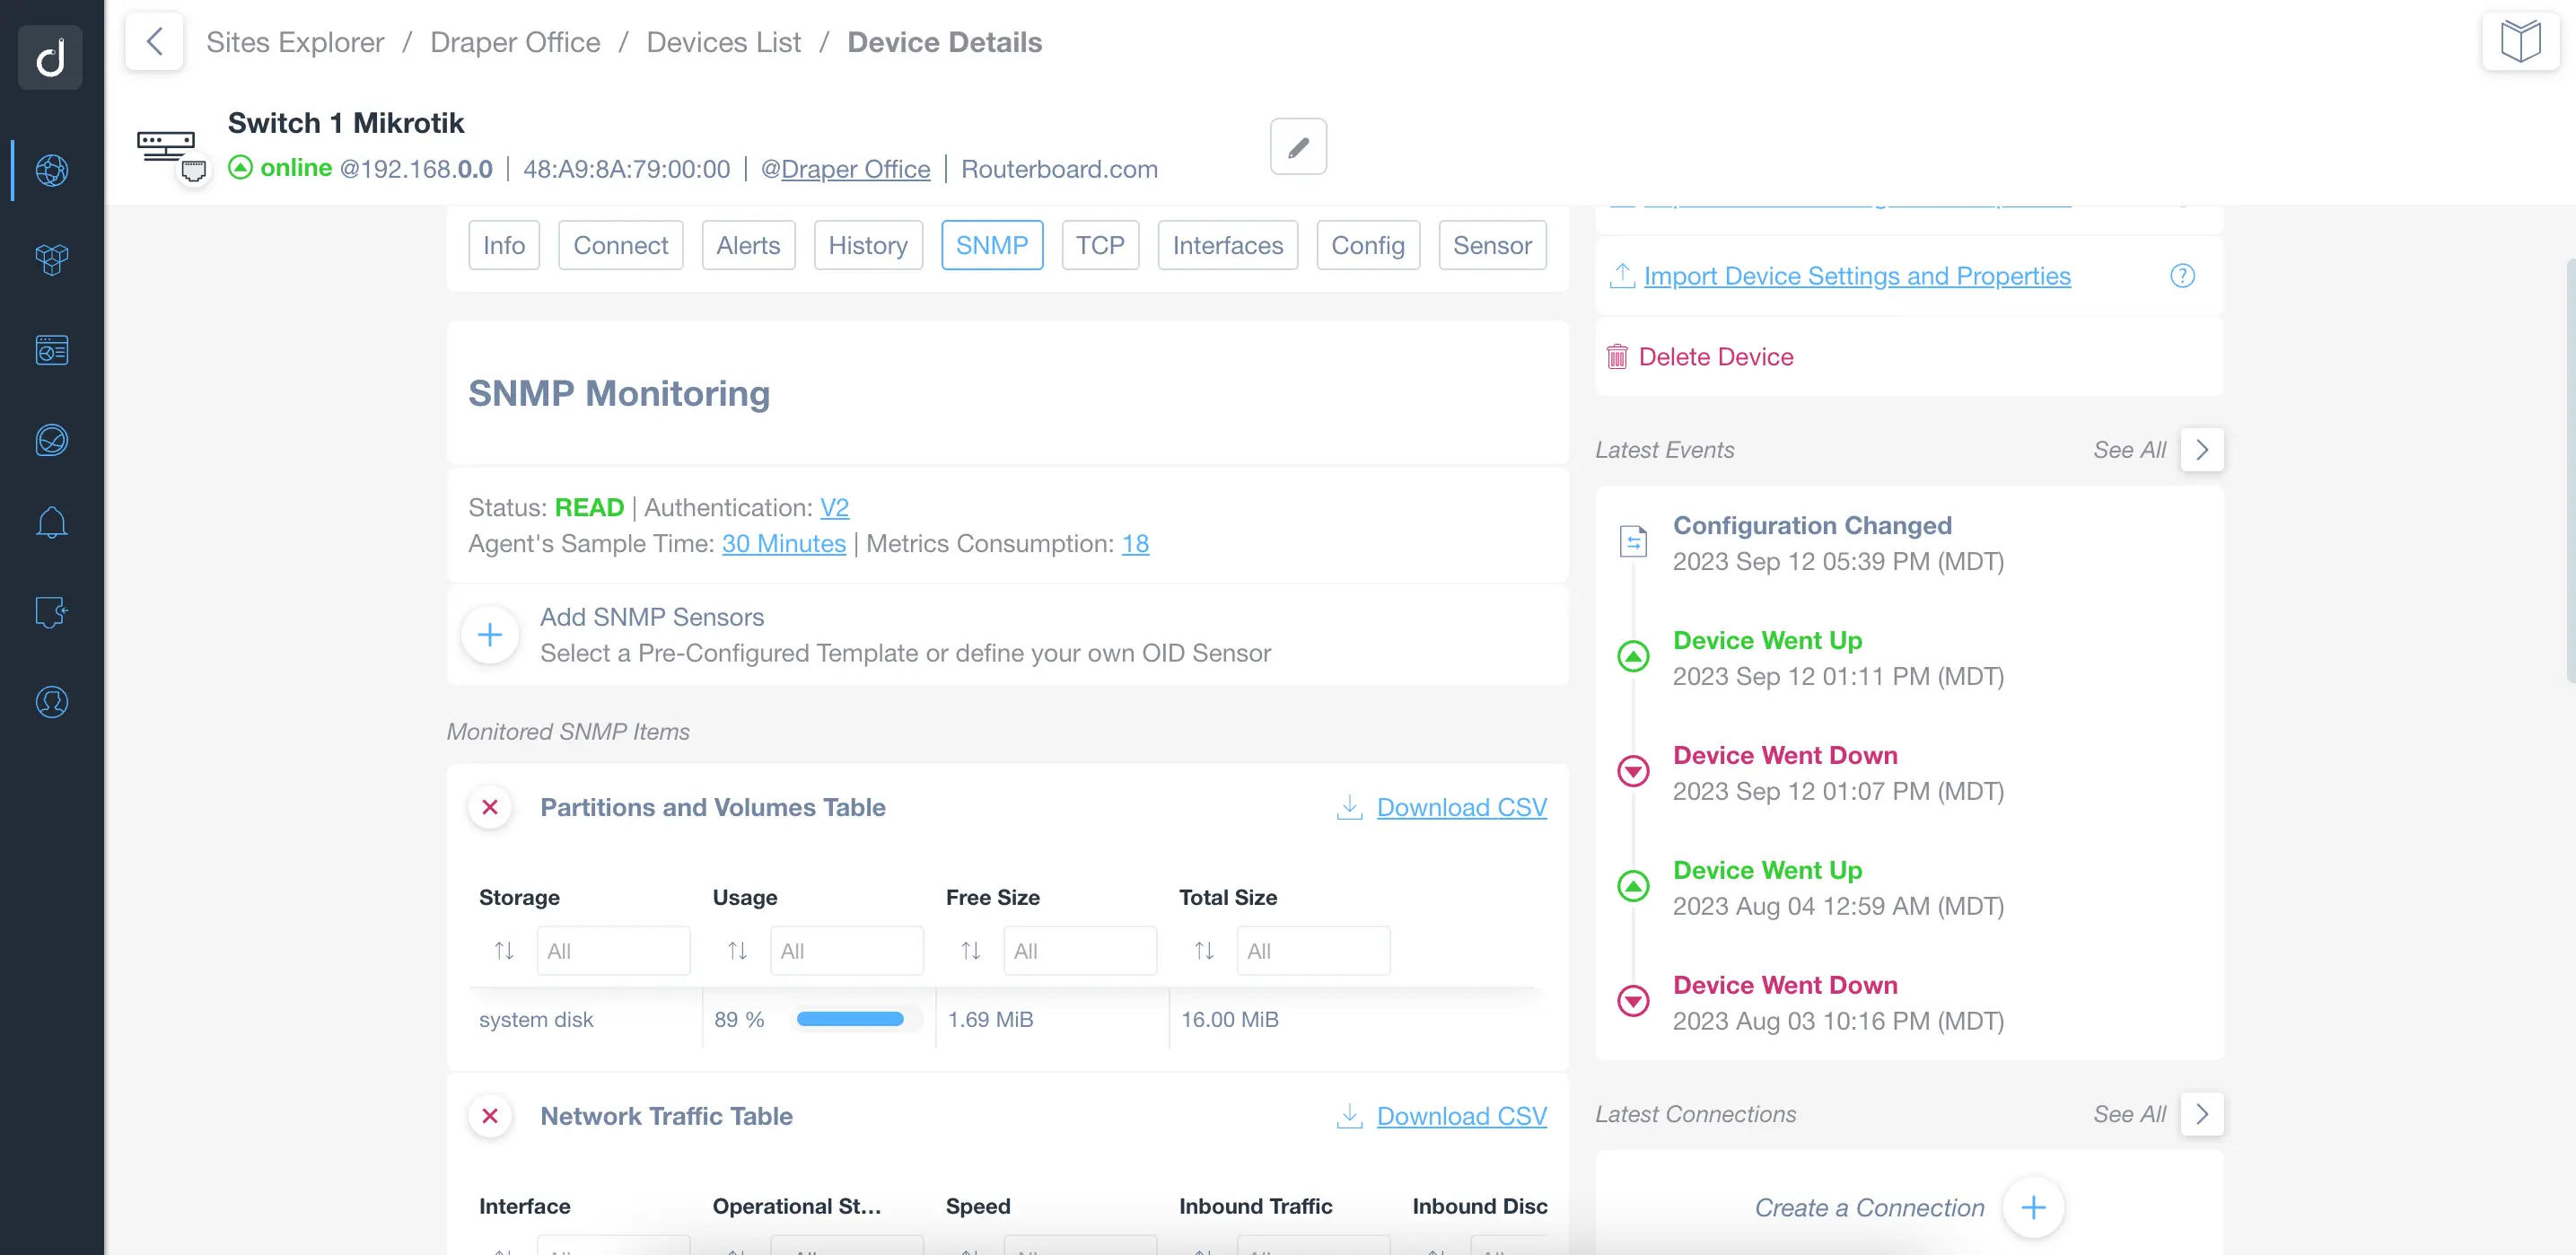The width and height of the screenshot is (2576, 1255).
Task: Download CSV for Network Traffic Table
Action: coord(1461,1116)
